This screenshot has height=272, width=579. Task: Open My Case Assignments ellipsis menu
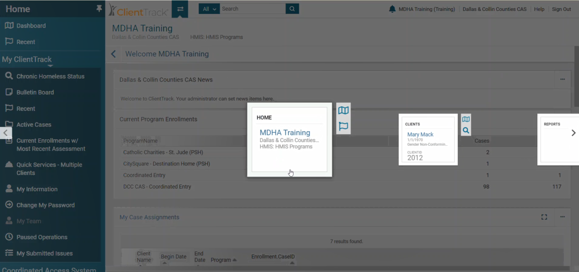pyautogui.click(x=562, y=217)
